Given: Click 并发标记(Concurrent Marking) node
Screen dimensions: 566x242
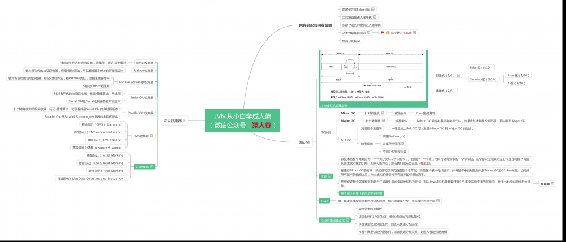Looking at the screenshot, I should [102, 163].
